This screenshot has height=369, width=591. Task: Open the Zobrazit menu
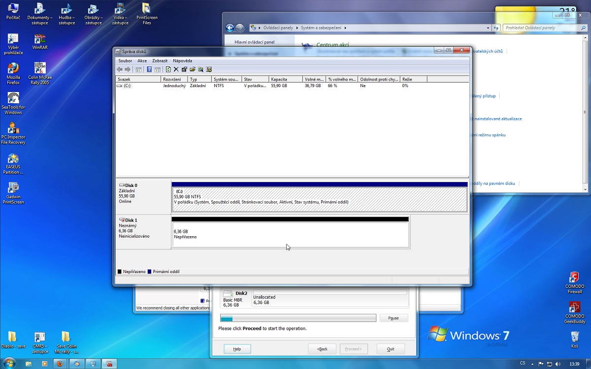pyautogui.click(x=160, y=61)
